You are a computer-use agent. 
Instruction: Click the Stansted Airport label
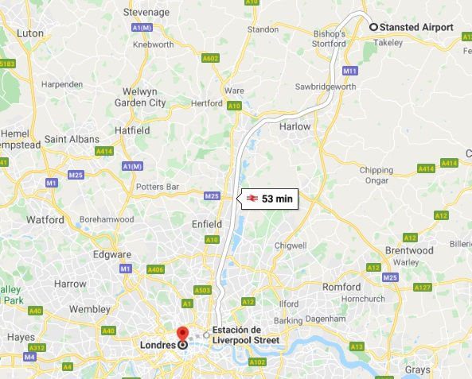tap(416, 27)
